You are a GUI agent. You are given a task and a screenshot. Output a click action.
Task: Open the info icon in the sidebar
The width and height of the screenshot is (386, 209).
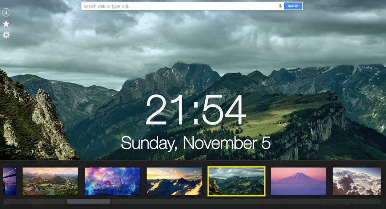tap(6, 12)
